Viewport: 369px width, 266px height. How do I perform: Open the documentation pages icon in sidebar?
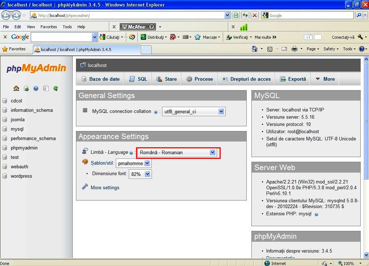(46, 88)
